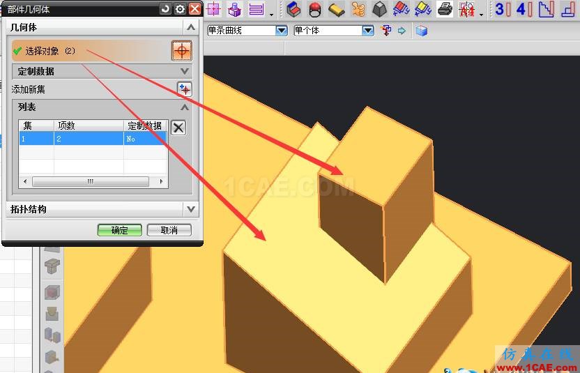Click the red tilted-plane XY toolbar icon

401,9
